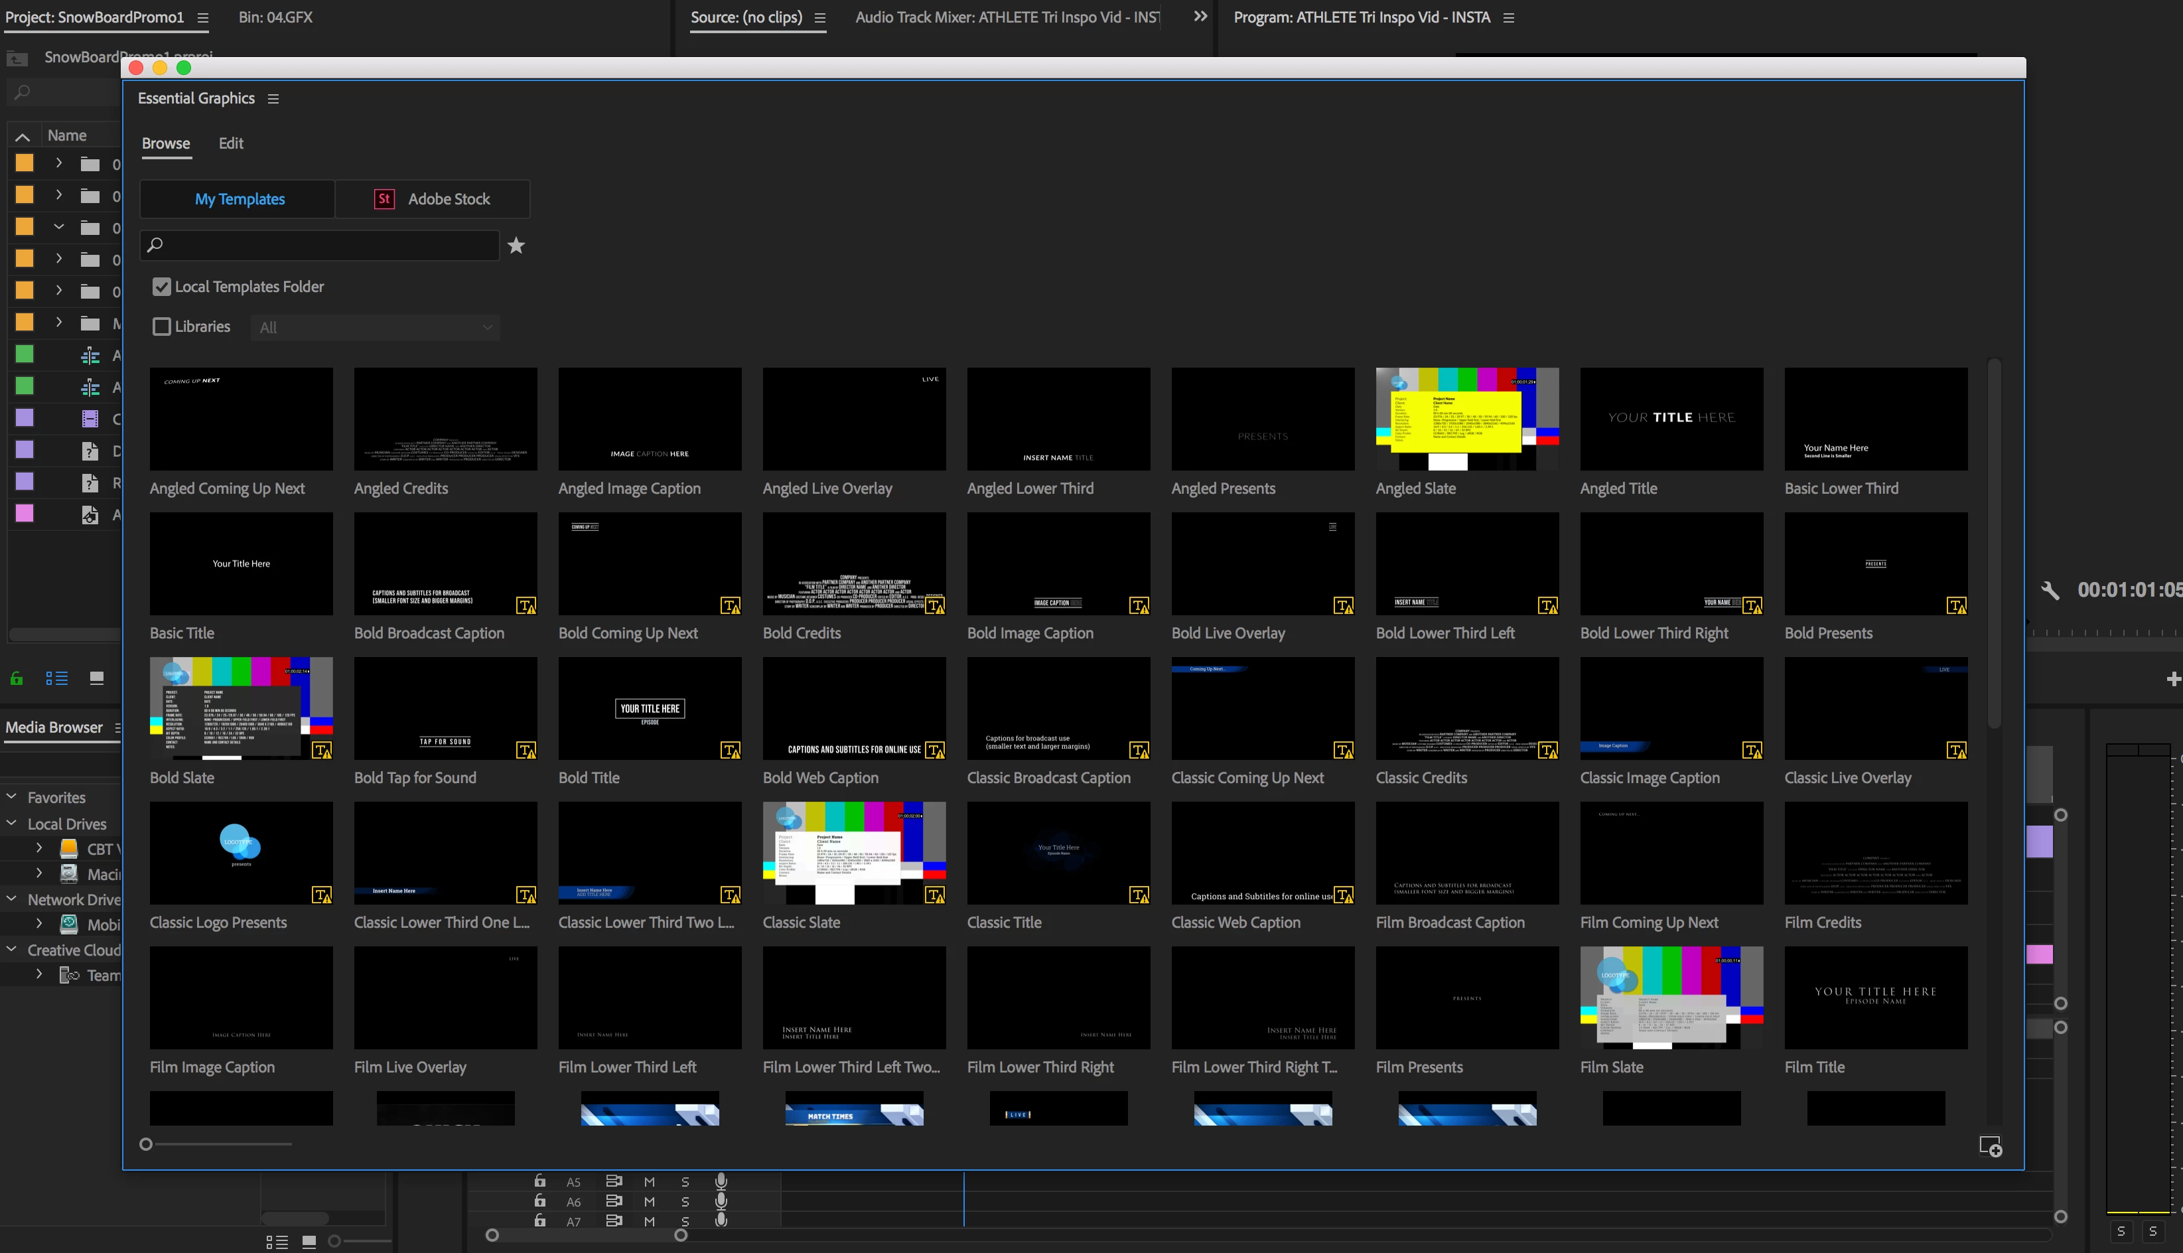Enable the Libraries checkbox

[x=162, y=327]
